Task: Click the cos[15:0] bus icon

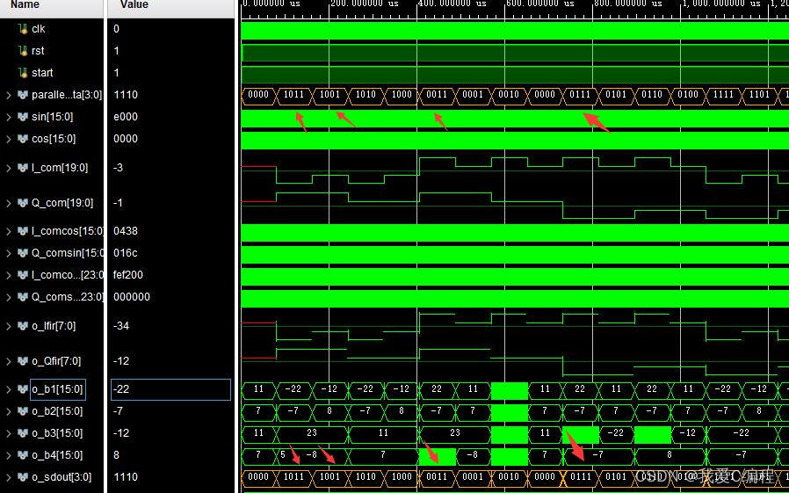Action: tap(23, 139)
